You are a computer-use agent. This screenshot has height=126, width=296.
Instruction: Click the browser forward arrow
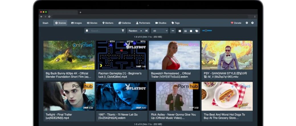[45, 17]
